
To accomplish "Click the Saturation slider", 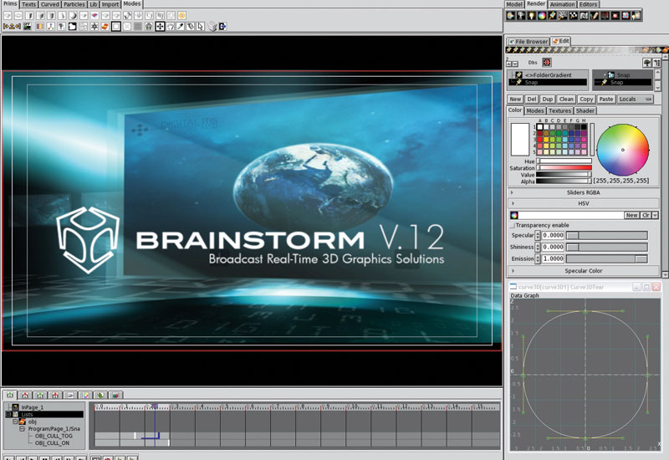I will (564, 168).
